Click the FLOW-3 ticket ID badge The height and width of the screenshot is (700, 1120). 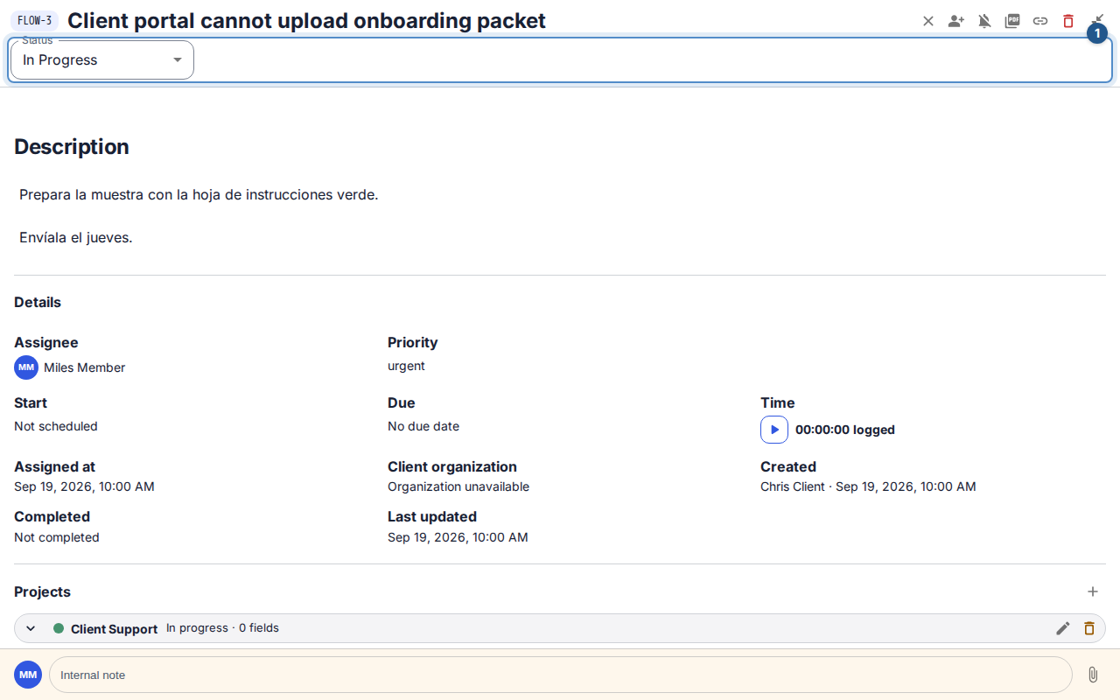(35, 21)
